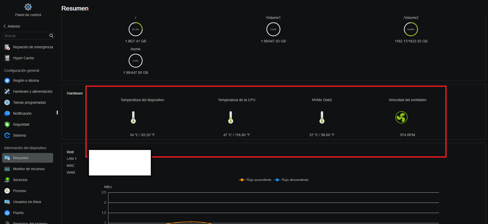Open the Puerto page
This screenshot has width=488, height=224.
click(x=27, y=213)
